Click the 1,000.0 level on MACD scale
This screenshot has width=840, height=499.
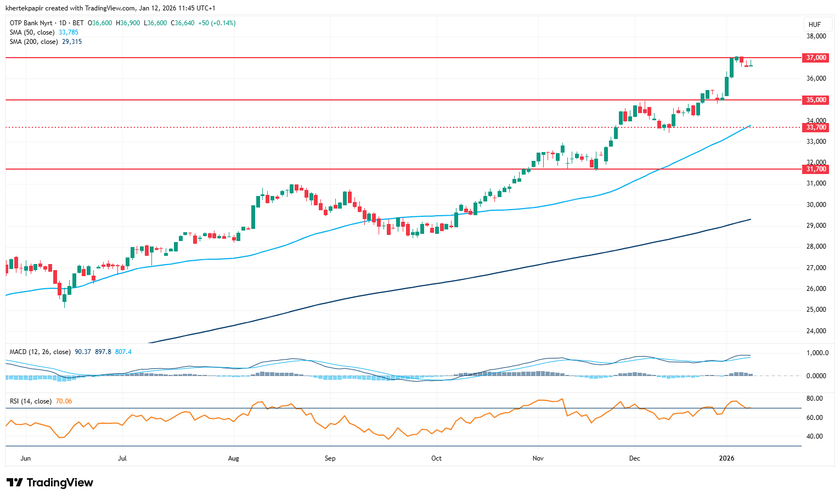pos(816,353)
